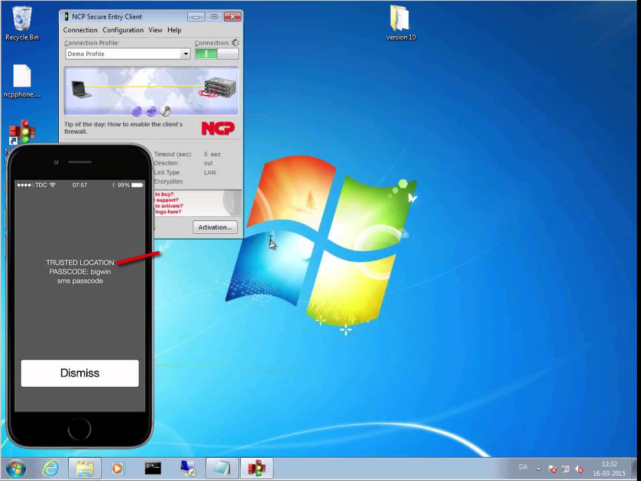Select the ncpphone file on desktop
The width and height of the screenshot is (641, 481).
tap(21, 81)
